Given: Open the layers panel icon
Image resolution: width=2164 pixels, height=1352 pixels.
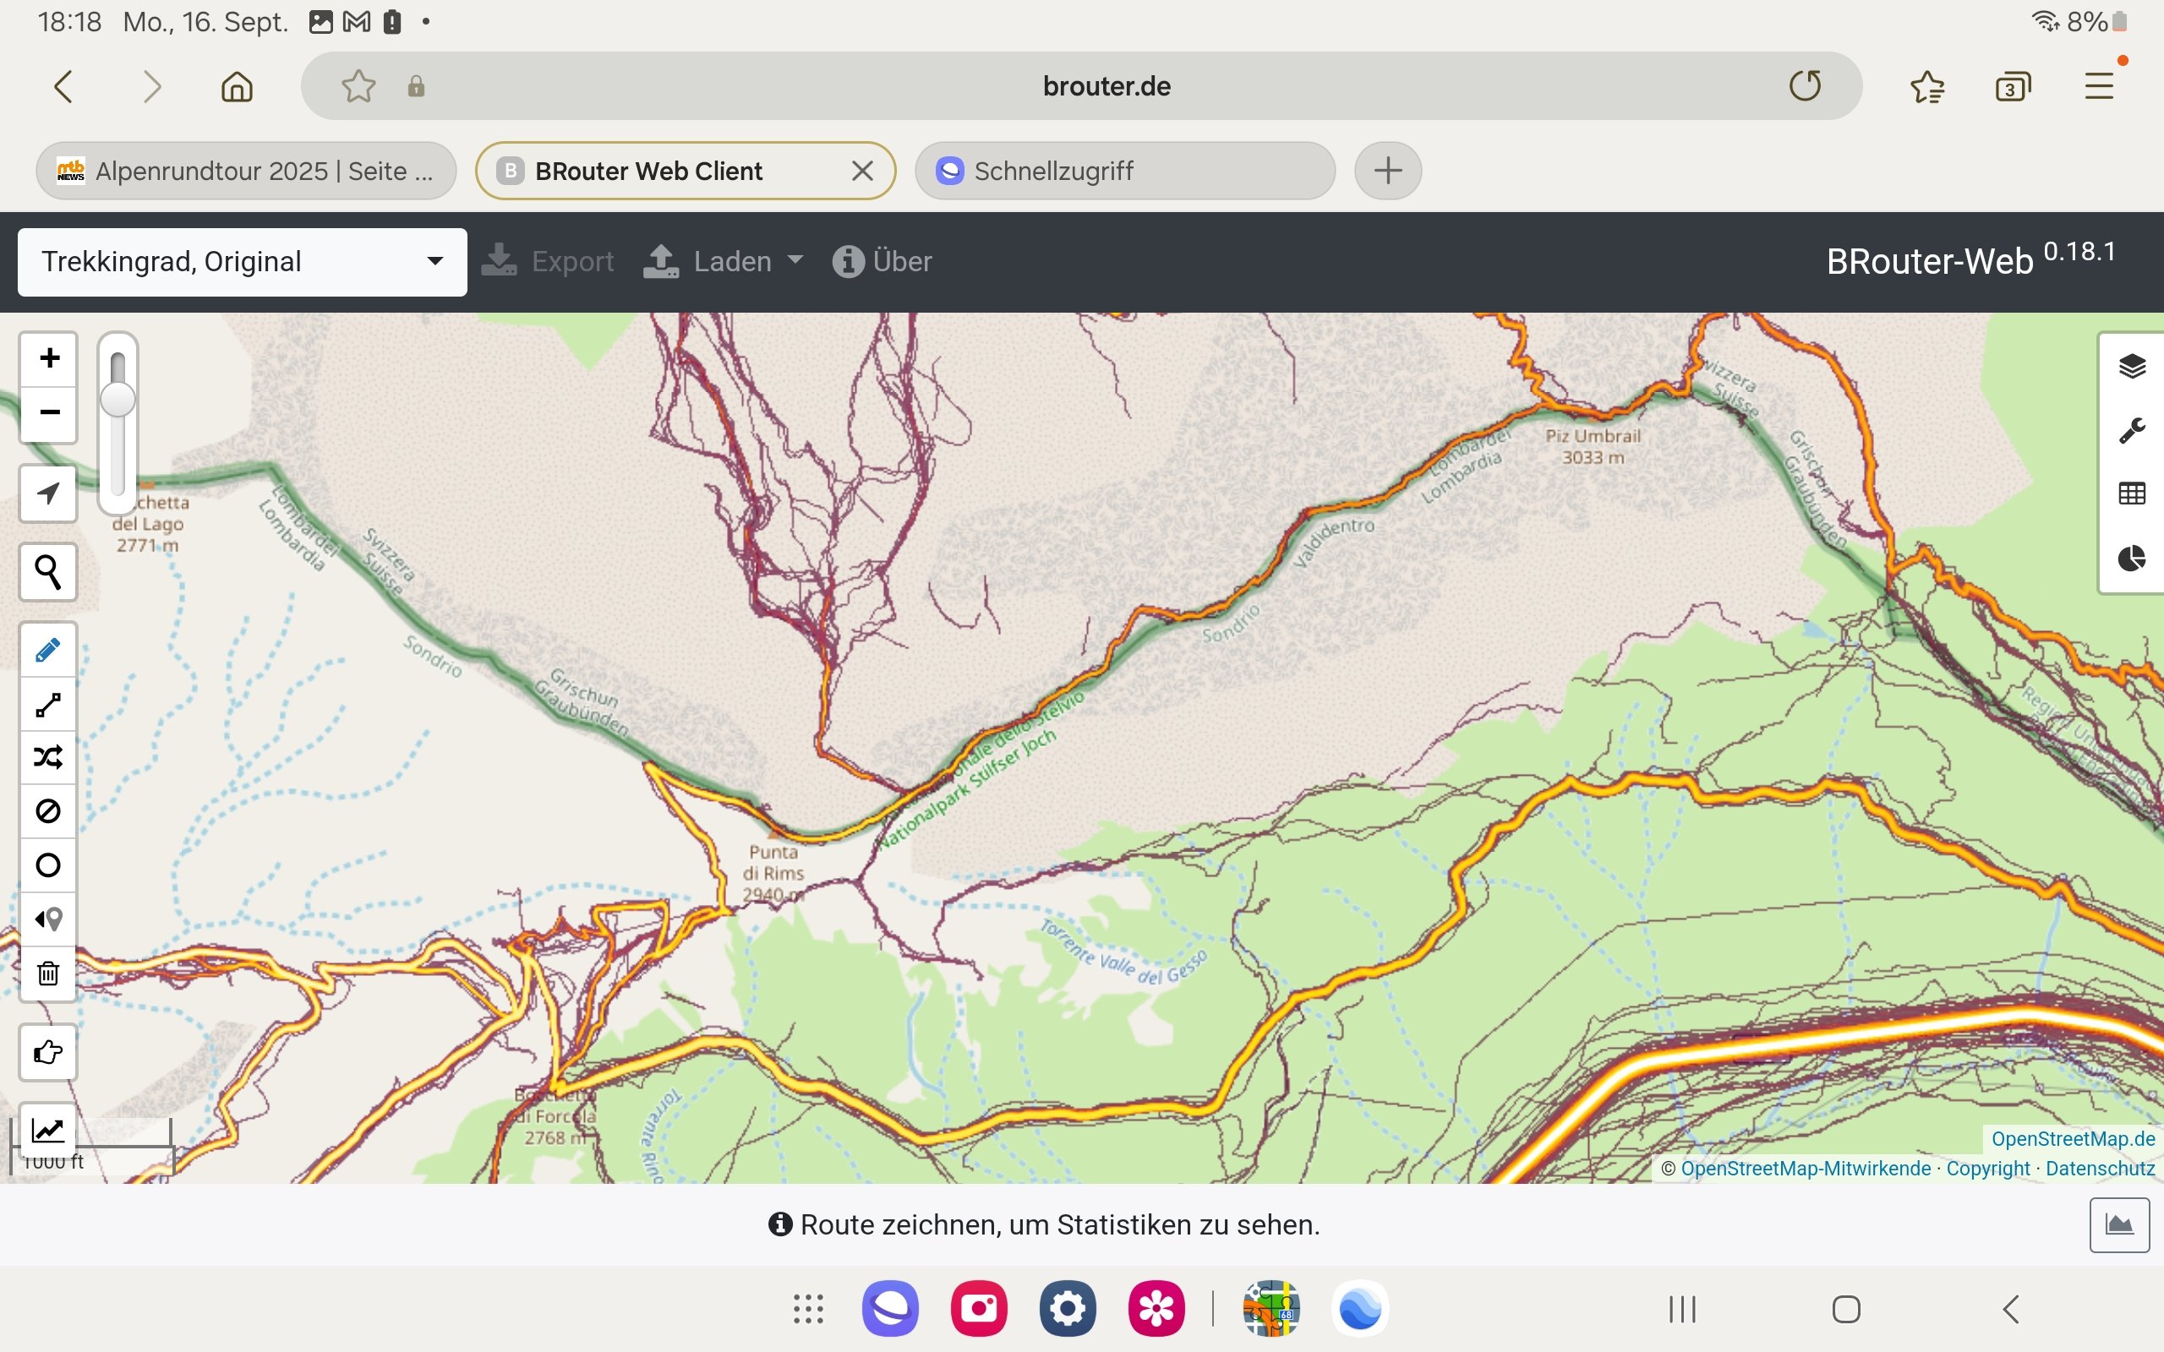Looking at the screenshot, I should [x=2132, y=366].
